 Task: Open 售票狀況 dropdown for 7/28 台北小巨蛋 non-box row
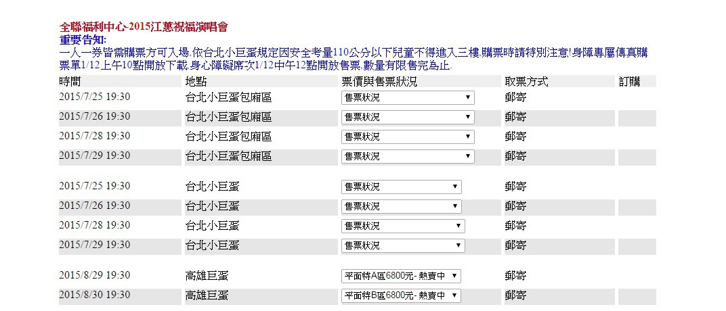[x=403, y=226]
